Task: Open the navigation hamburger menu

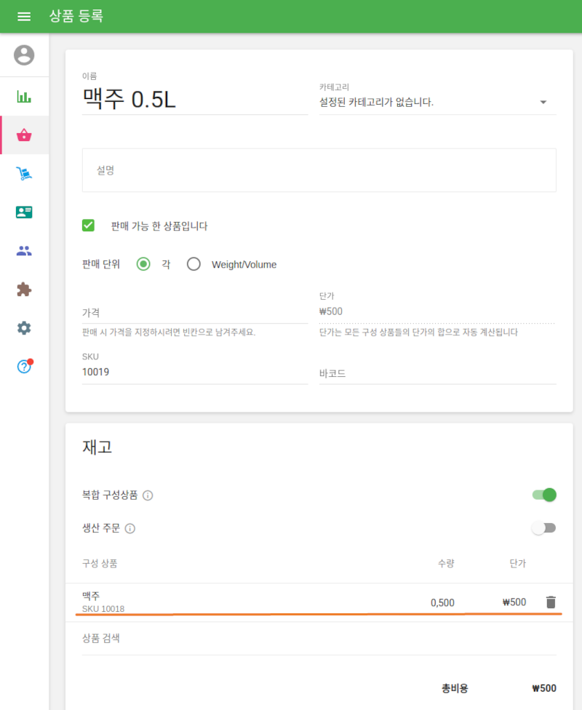Action: coord(24,16)
